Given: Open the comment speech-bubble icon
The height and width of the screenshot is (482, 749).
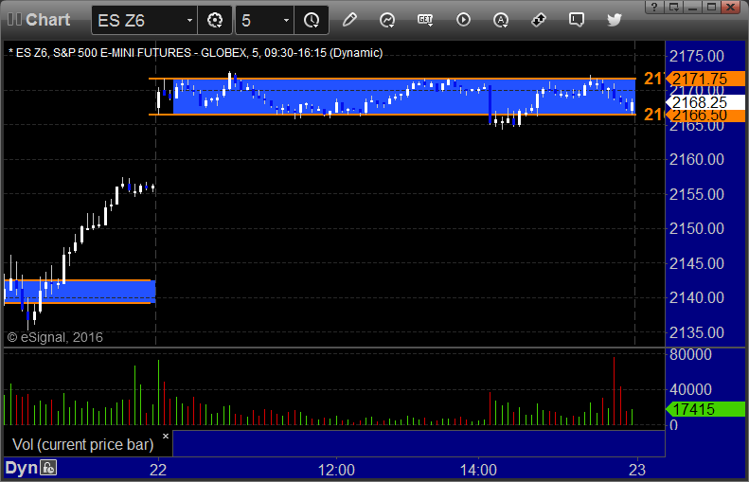Looking at the screenshot, I should pyautogui.click(x=577, y=20).
